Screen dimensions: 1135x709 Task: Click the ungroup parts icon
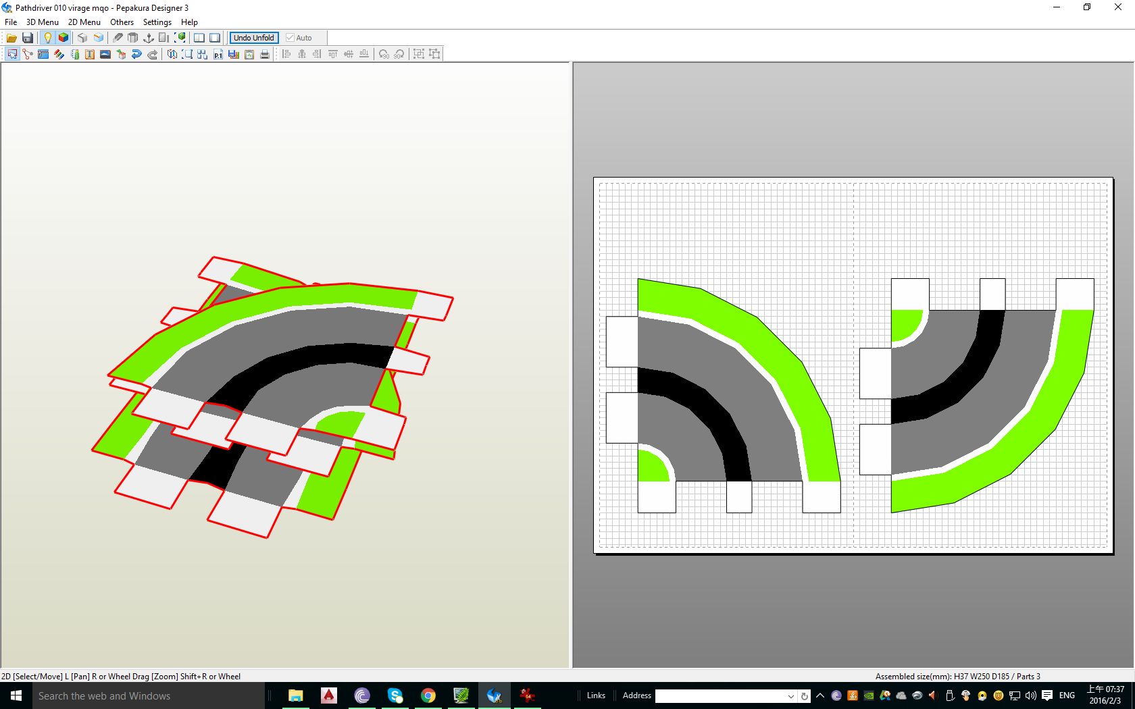tap(434, 54)
